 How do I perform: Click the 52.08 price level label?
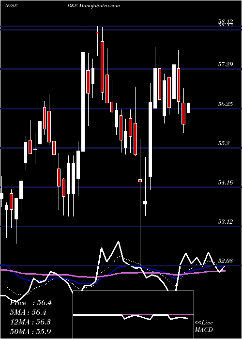coord(226,261)
